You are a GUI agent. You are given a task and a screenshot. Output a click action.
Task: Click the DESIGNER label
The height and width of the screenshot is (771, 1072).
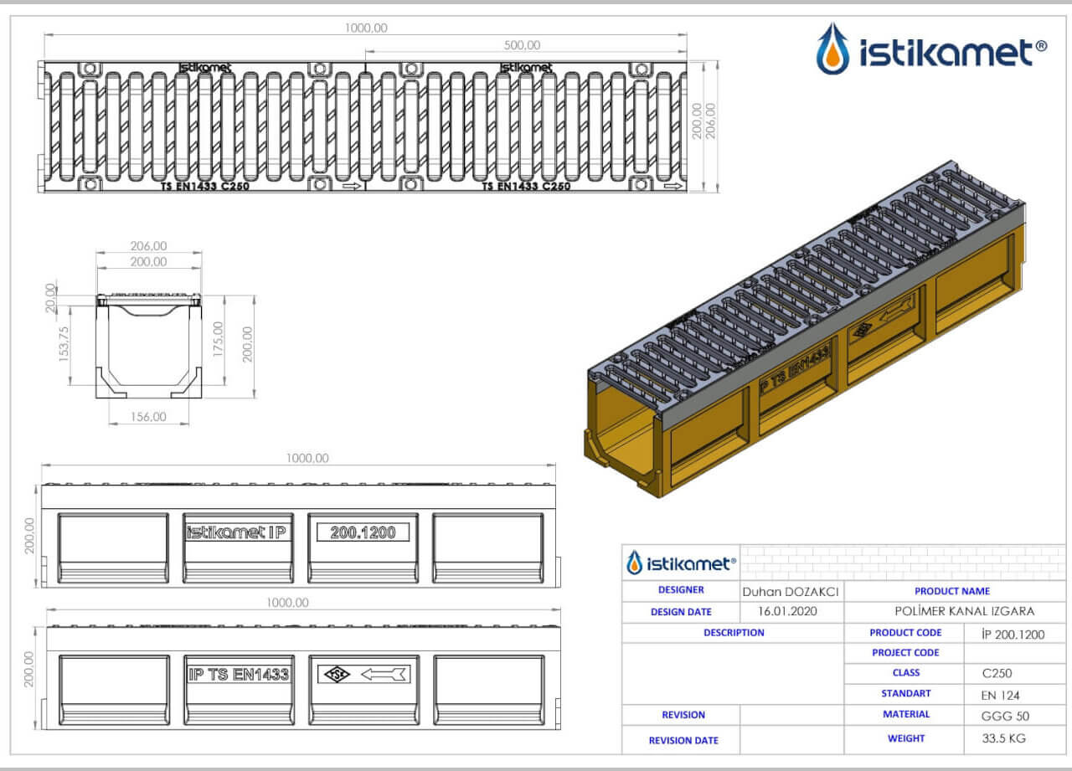point(681,590)
